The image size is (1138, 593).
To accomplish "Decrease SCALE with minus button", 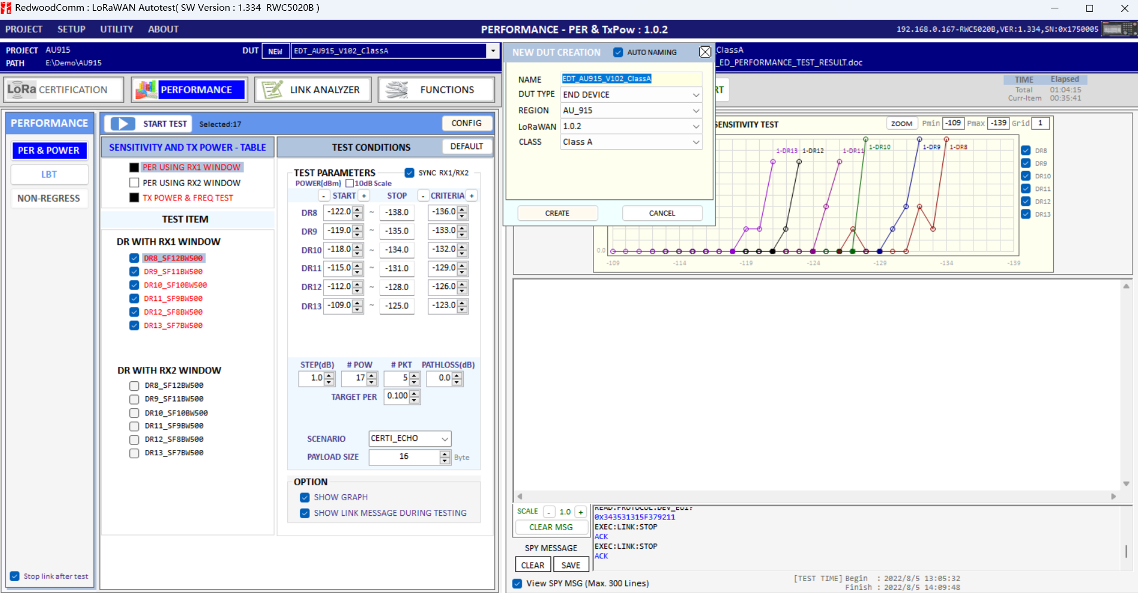I will coord(549,512).
